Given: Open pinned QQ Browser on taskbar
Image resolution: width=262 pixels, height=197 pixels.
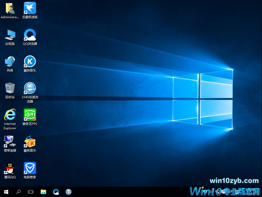Looking at the screenshot, I should click(56, 192).
